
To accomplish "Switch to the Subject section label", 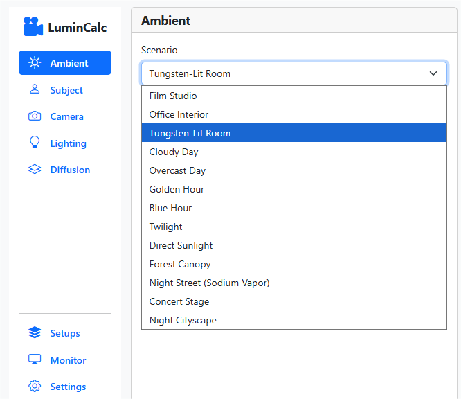I will (x=66, y=90).
